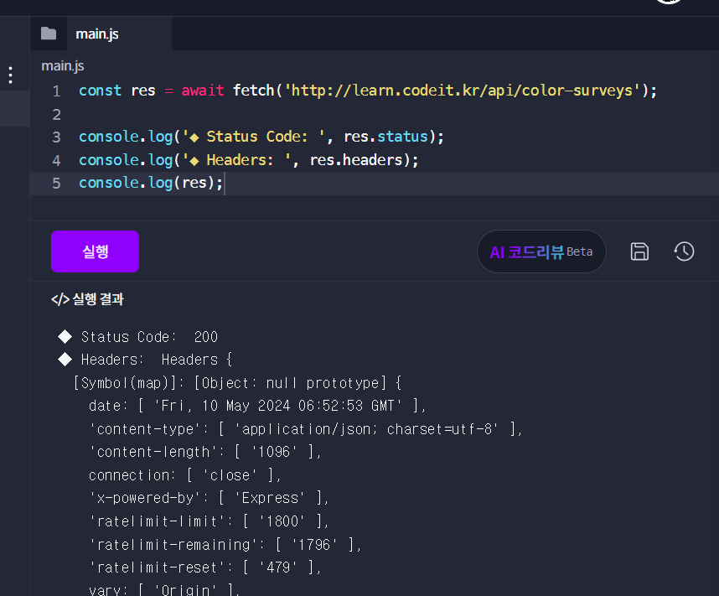Select the ratelimit-reset '479' output line
The image size is (719, 596).
pyautogui.click(x=205, y=568)
